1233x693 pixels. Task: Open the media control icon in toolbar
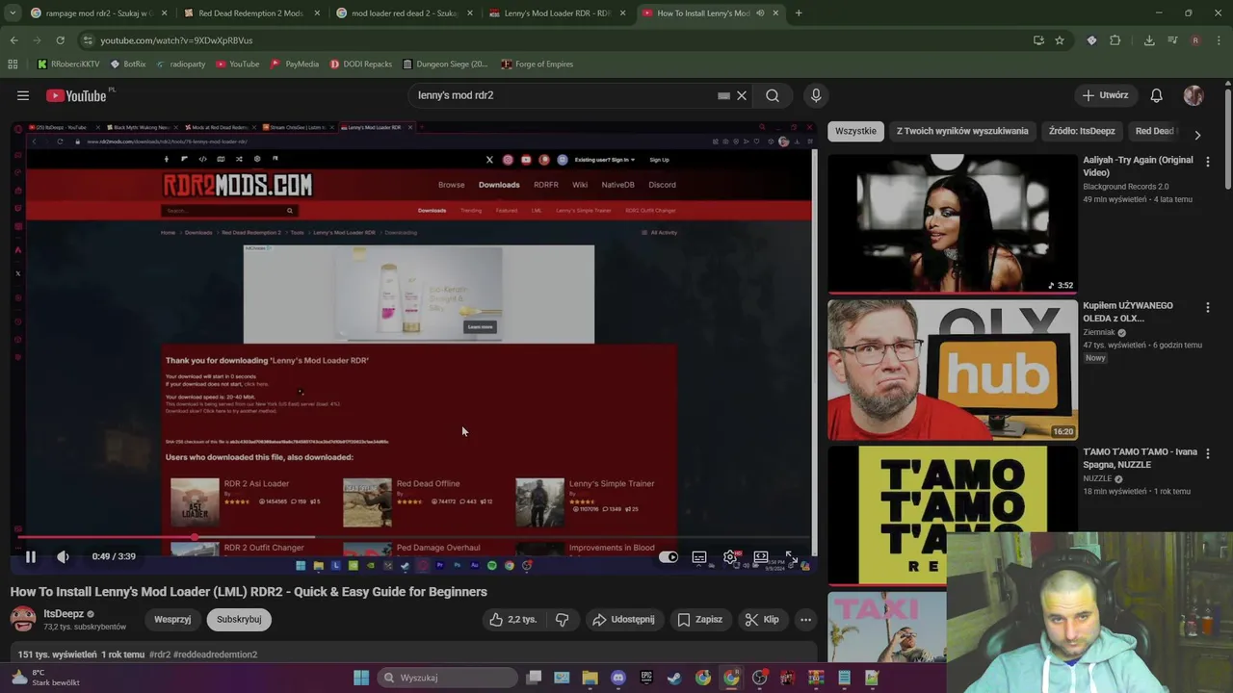1172,40
